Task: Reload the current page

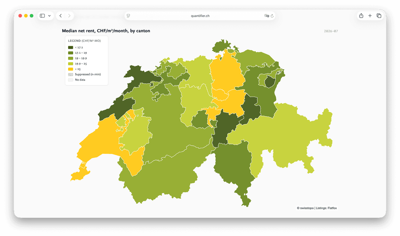Action: [x=272, y=16]
